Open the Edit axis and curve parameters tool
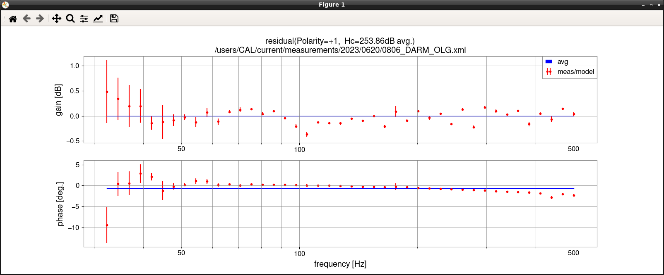 tap(98, 19)
